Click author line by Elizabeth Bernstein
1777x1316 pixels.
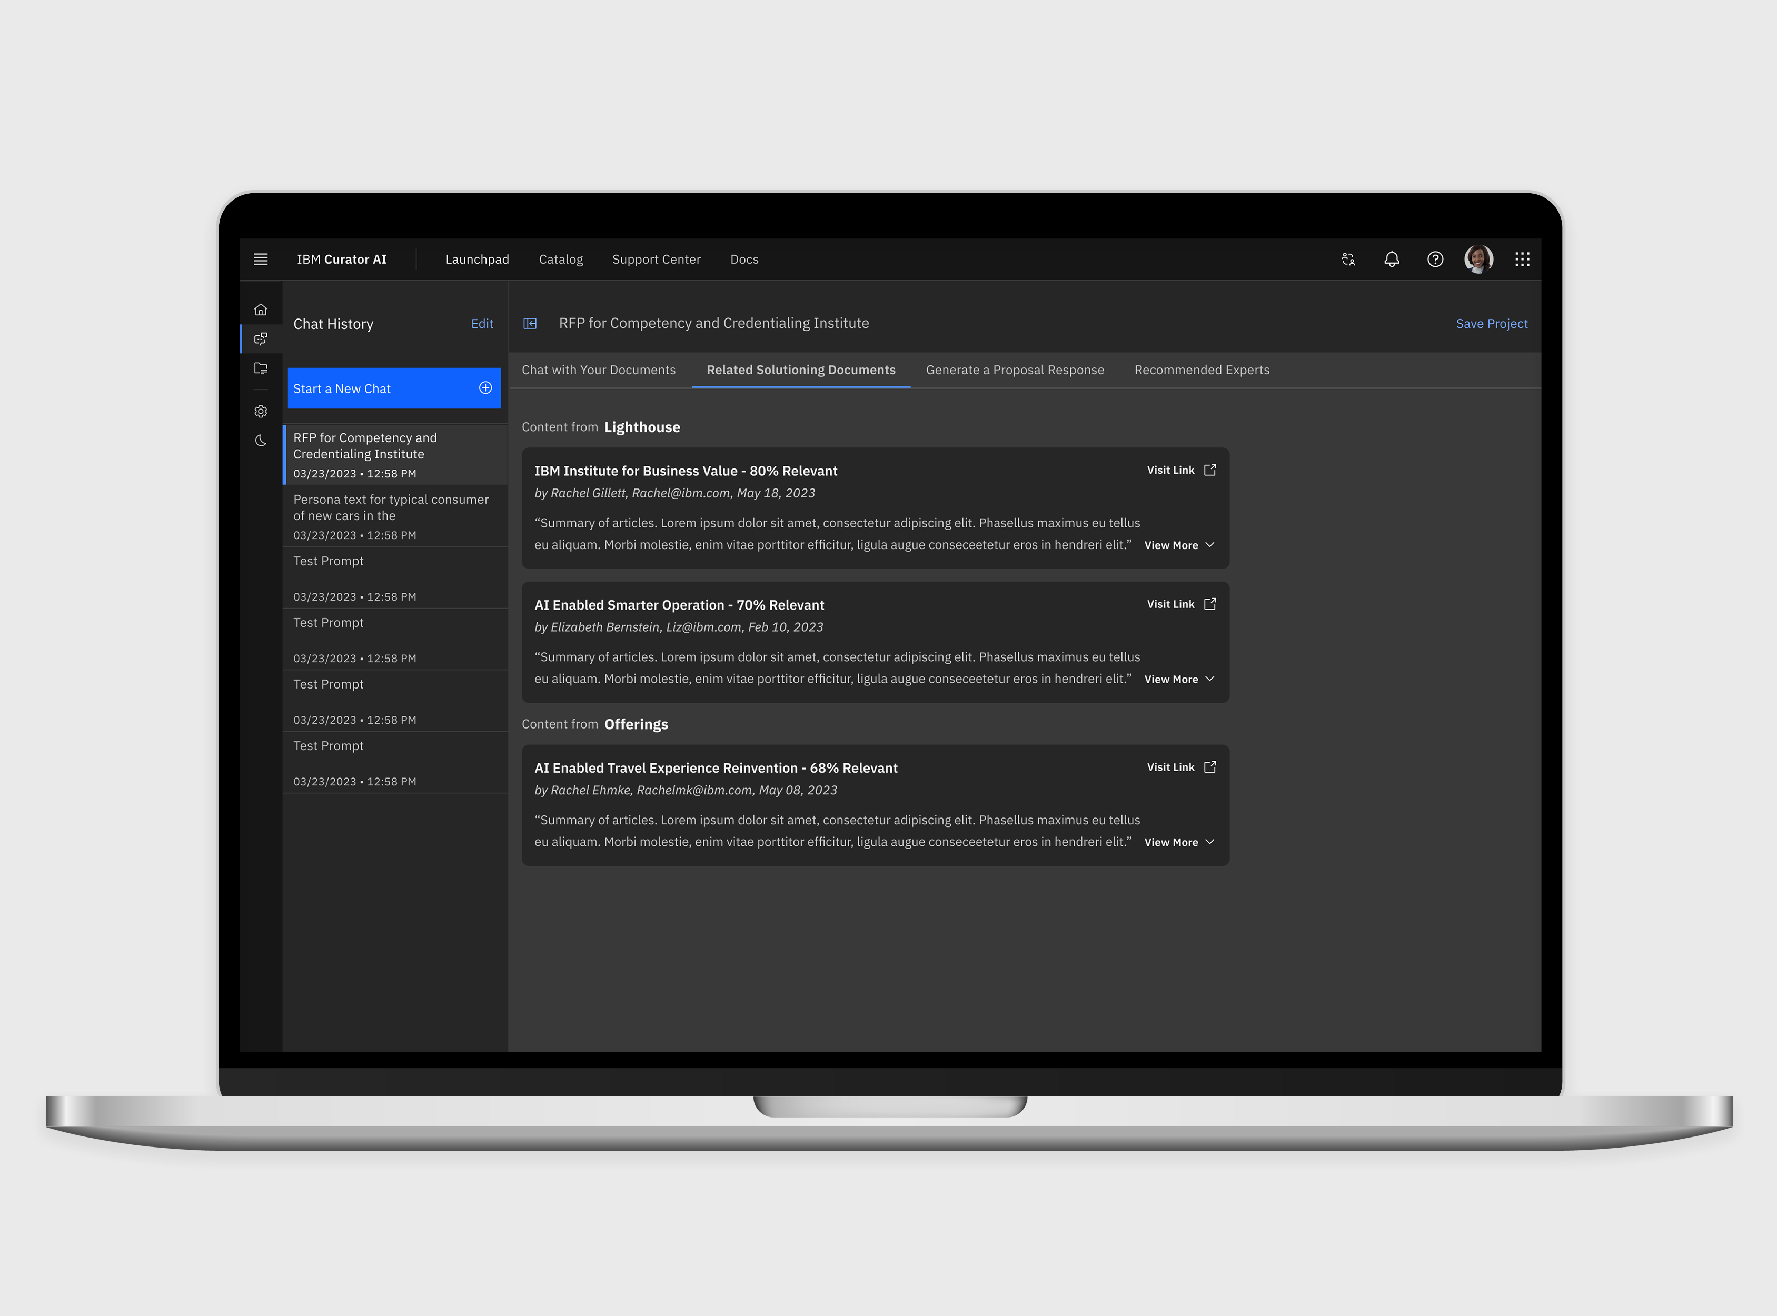[678, 627]
